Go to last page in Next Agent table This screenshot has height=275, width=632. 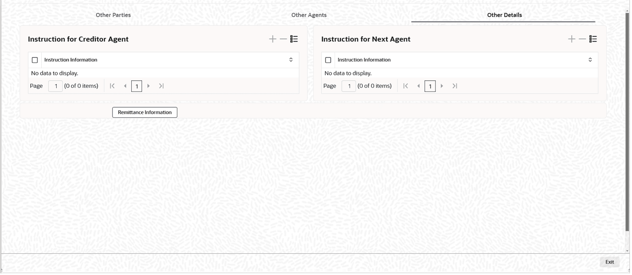[455, 86]
